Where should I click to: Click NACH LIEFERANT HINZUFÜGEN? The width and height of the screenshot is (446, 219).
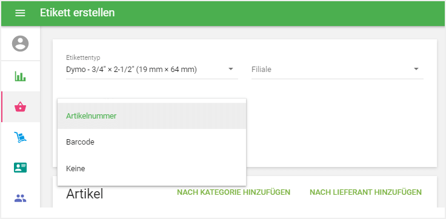(365, 192)
